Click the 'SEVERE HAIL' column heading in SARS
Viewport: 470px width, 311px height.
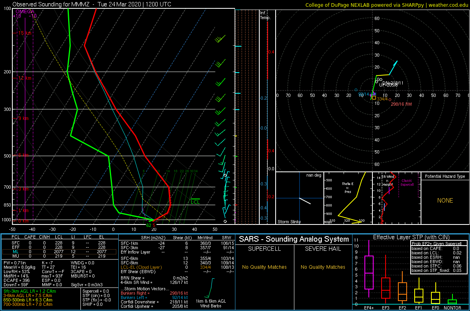point(323,248)
